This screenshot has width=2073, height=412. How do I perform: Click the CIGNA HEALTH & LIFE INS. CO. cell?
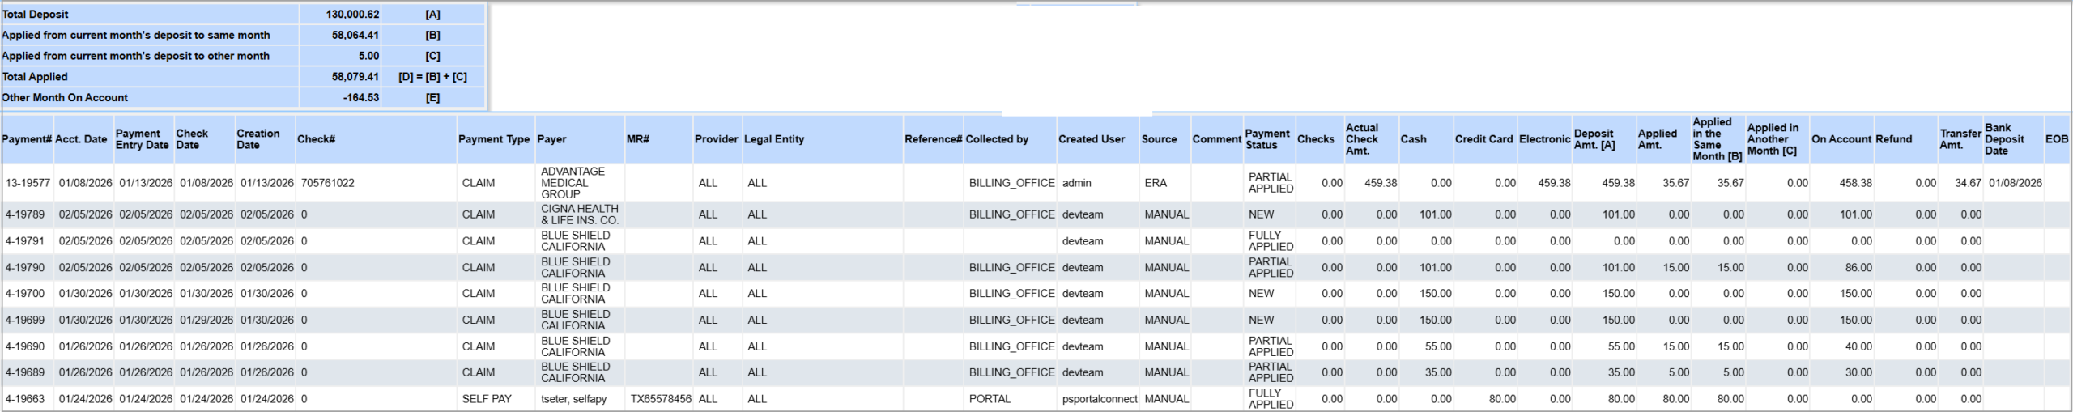pyautogui.click(x=579, y=214)
